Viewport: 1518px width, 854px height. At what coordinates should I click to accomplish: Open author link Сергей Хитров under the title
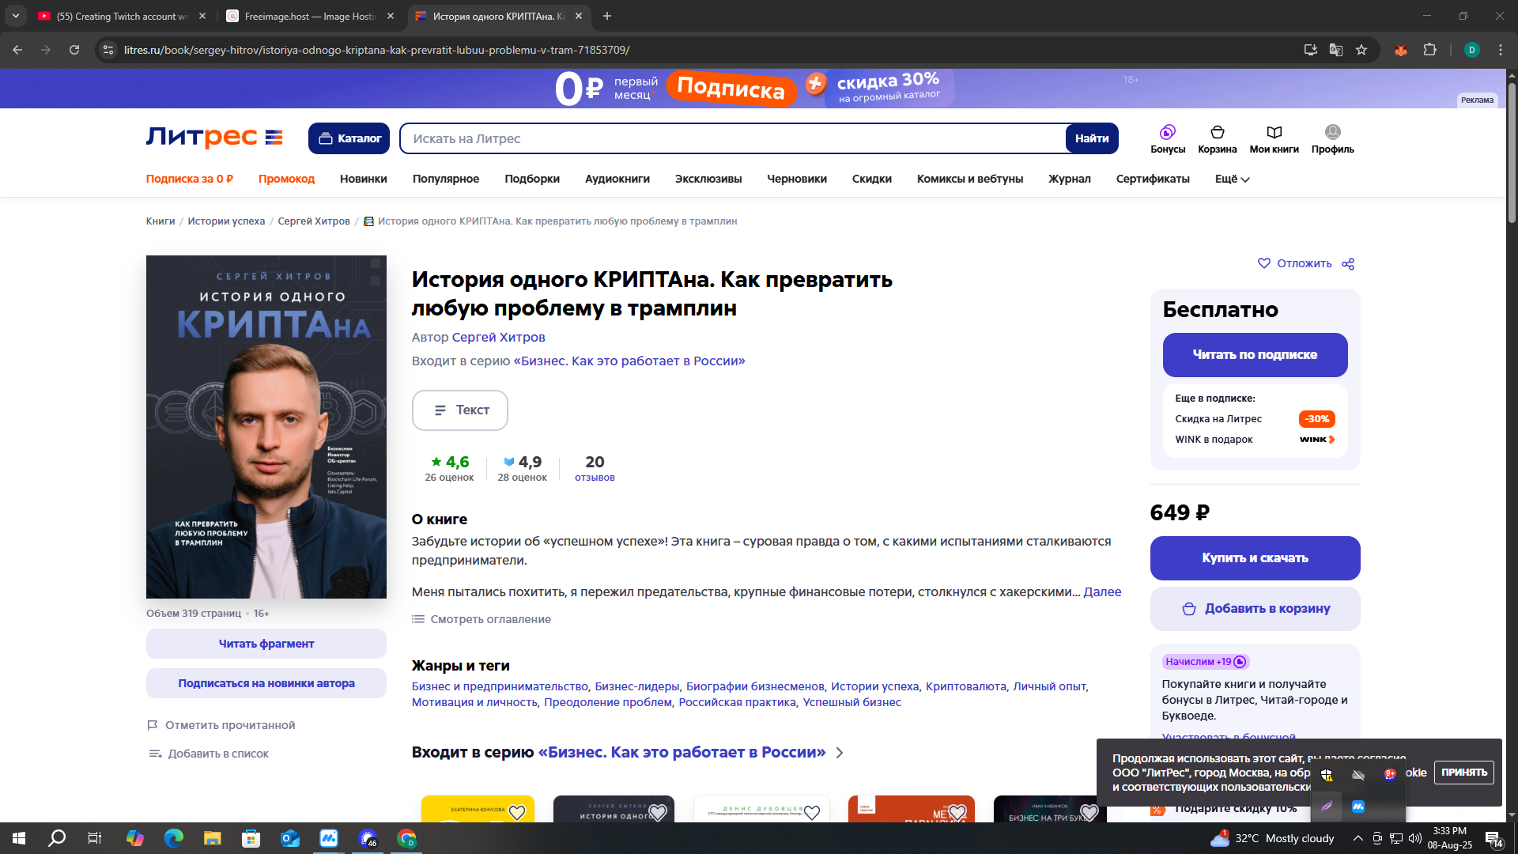tap(498, 337)
